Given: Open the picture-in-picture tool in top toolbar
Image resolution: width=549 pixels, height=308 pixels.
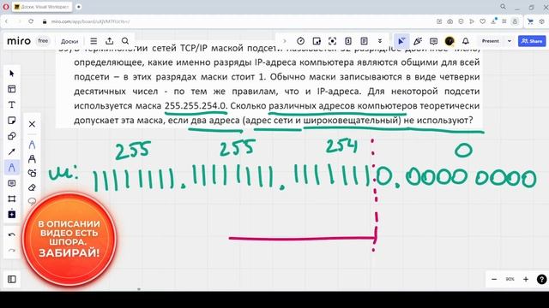Looking at the screenshot, I should click(317, 41).
